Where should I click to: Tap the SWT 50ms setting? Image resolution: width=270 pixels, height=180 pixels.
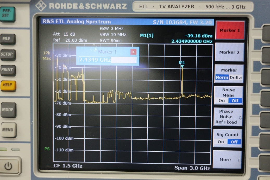tap(111, 41)
